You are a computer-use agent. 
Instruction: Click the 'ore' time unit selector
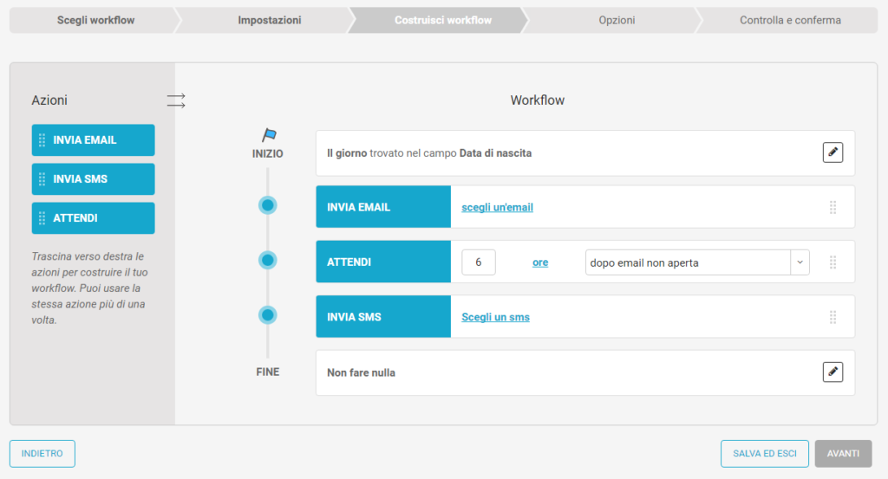click(x=539, y=262)
